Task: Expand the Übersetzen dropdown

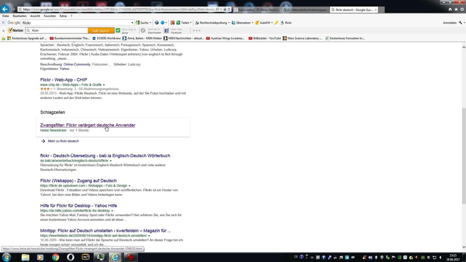Action: click(252, 23)
